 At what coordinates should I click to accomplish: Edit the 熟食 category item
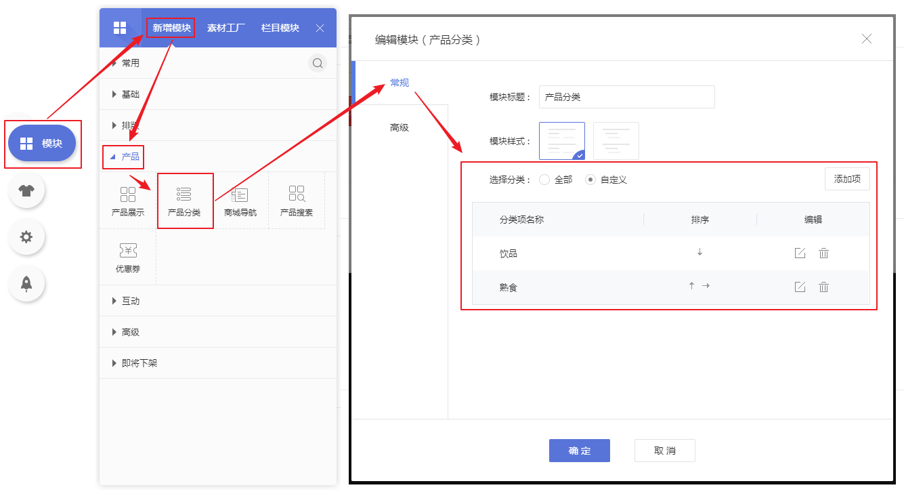(800, 287)
